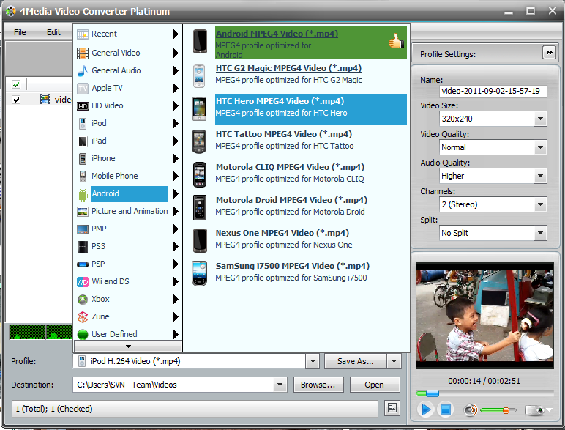Choose Nexus One MPEG4 Video profile
Viewport: 565px width, 430px height.
tap(311, 240)
